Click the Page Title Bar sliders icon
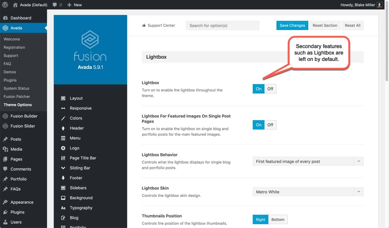389x228 pixels. 63,158
